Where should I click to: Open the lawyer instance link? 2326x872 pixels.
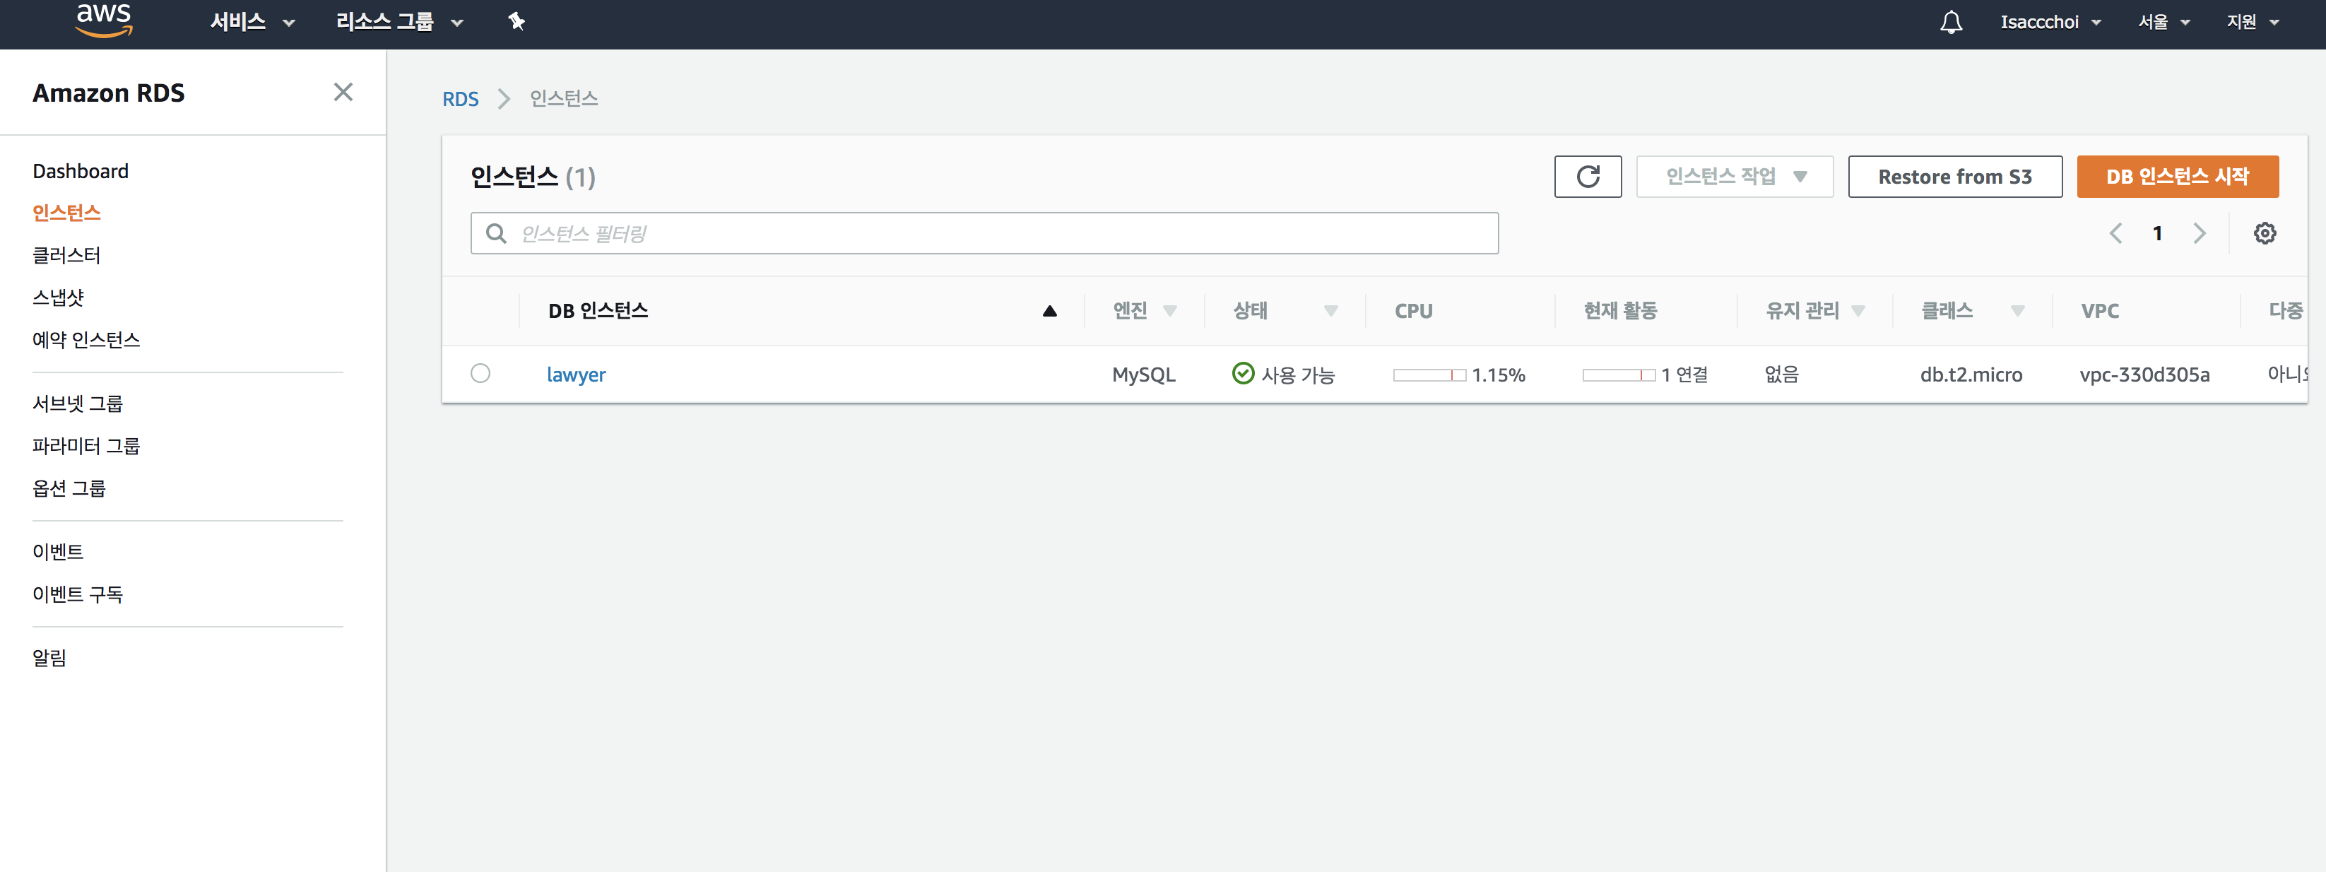(576, 375)
